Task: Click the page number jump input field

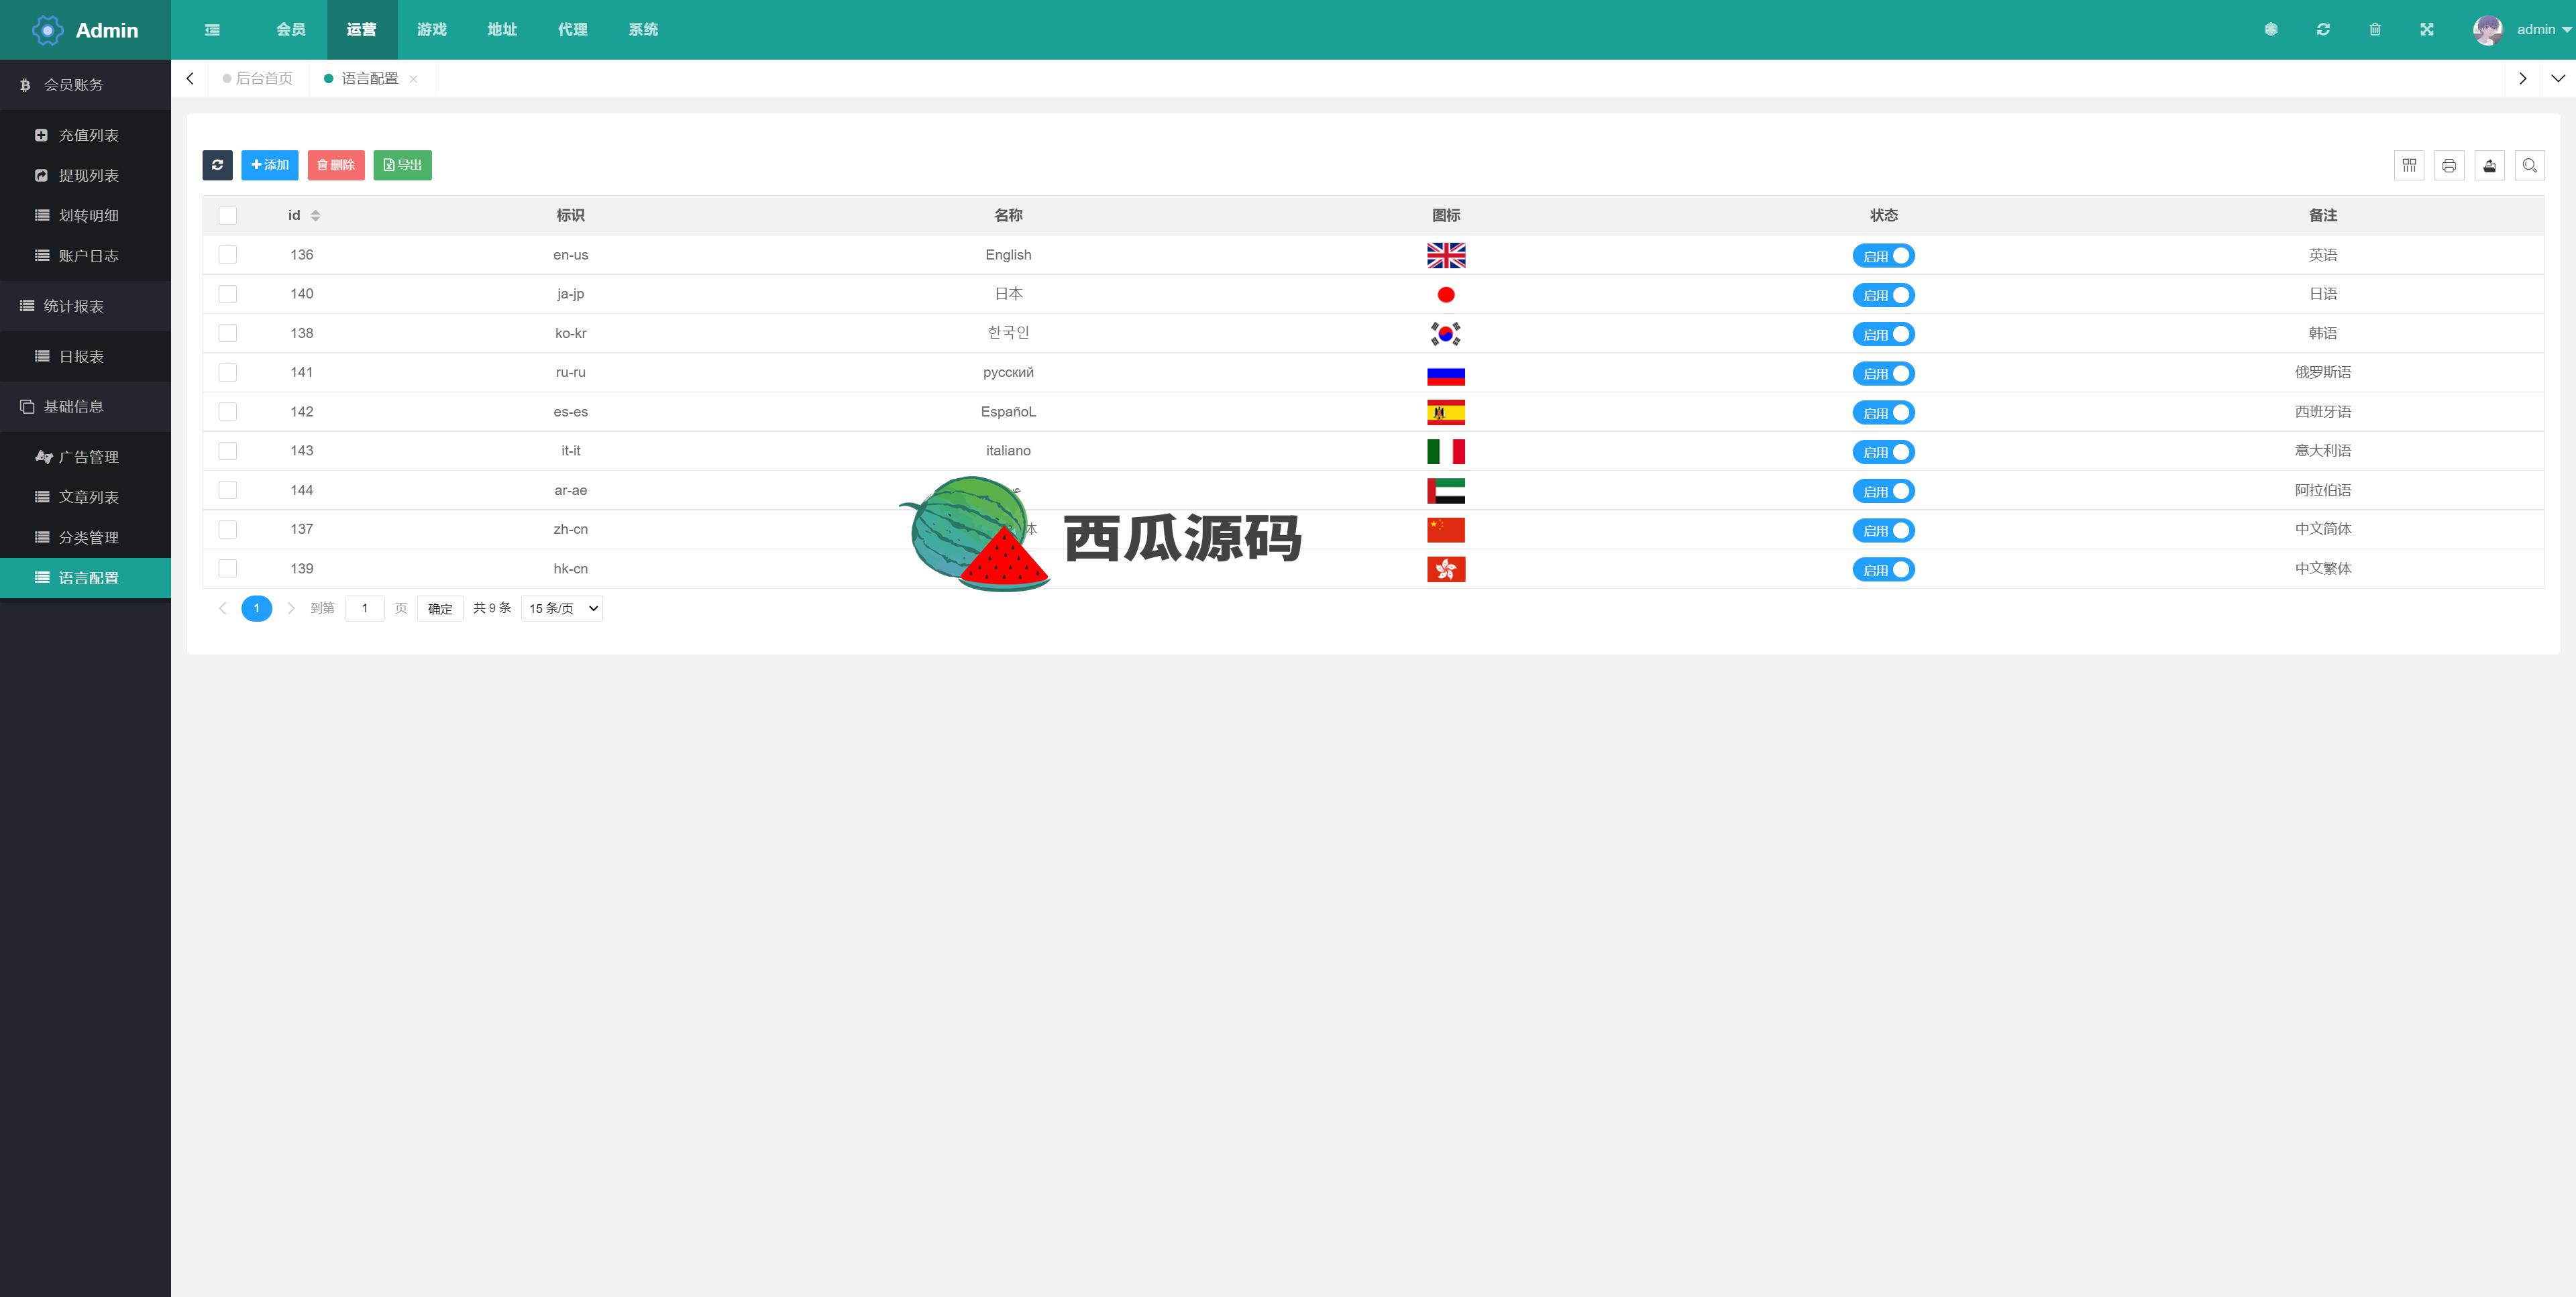Action: (365, 608)
